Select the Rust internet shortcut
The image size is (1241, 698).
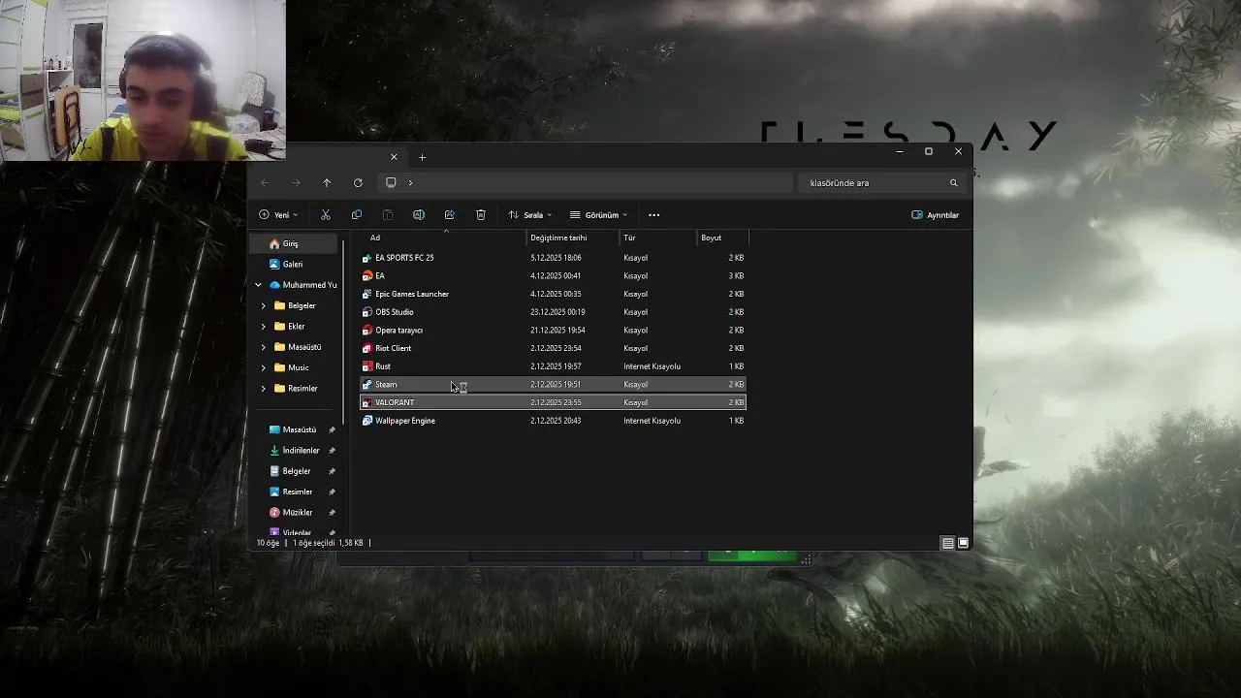point(553,366)
